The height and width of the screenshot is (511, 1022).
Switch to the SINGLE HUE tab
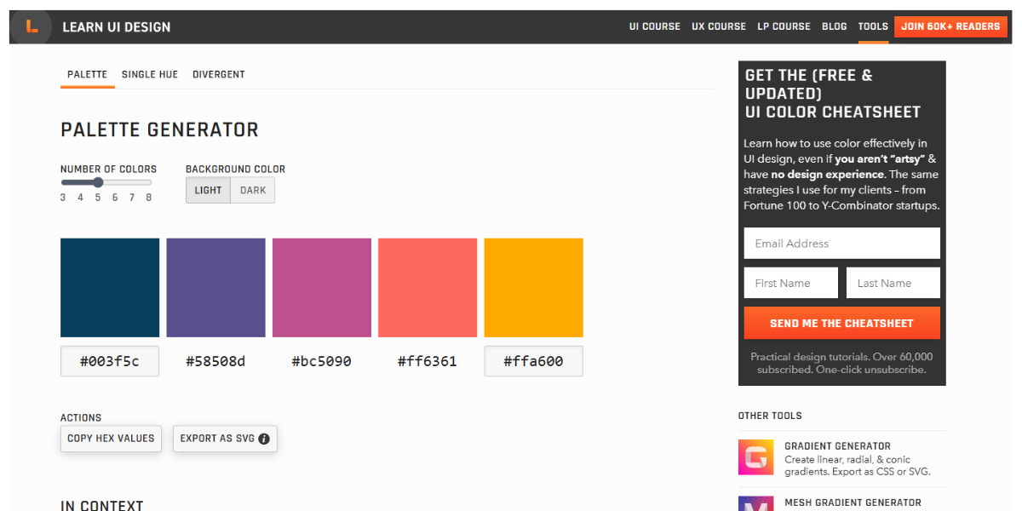(x=150, y=74)
